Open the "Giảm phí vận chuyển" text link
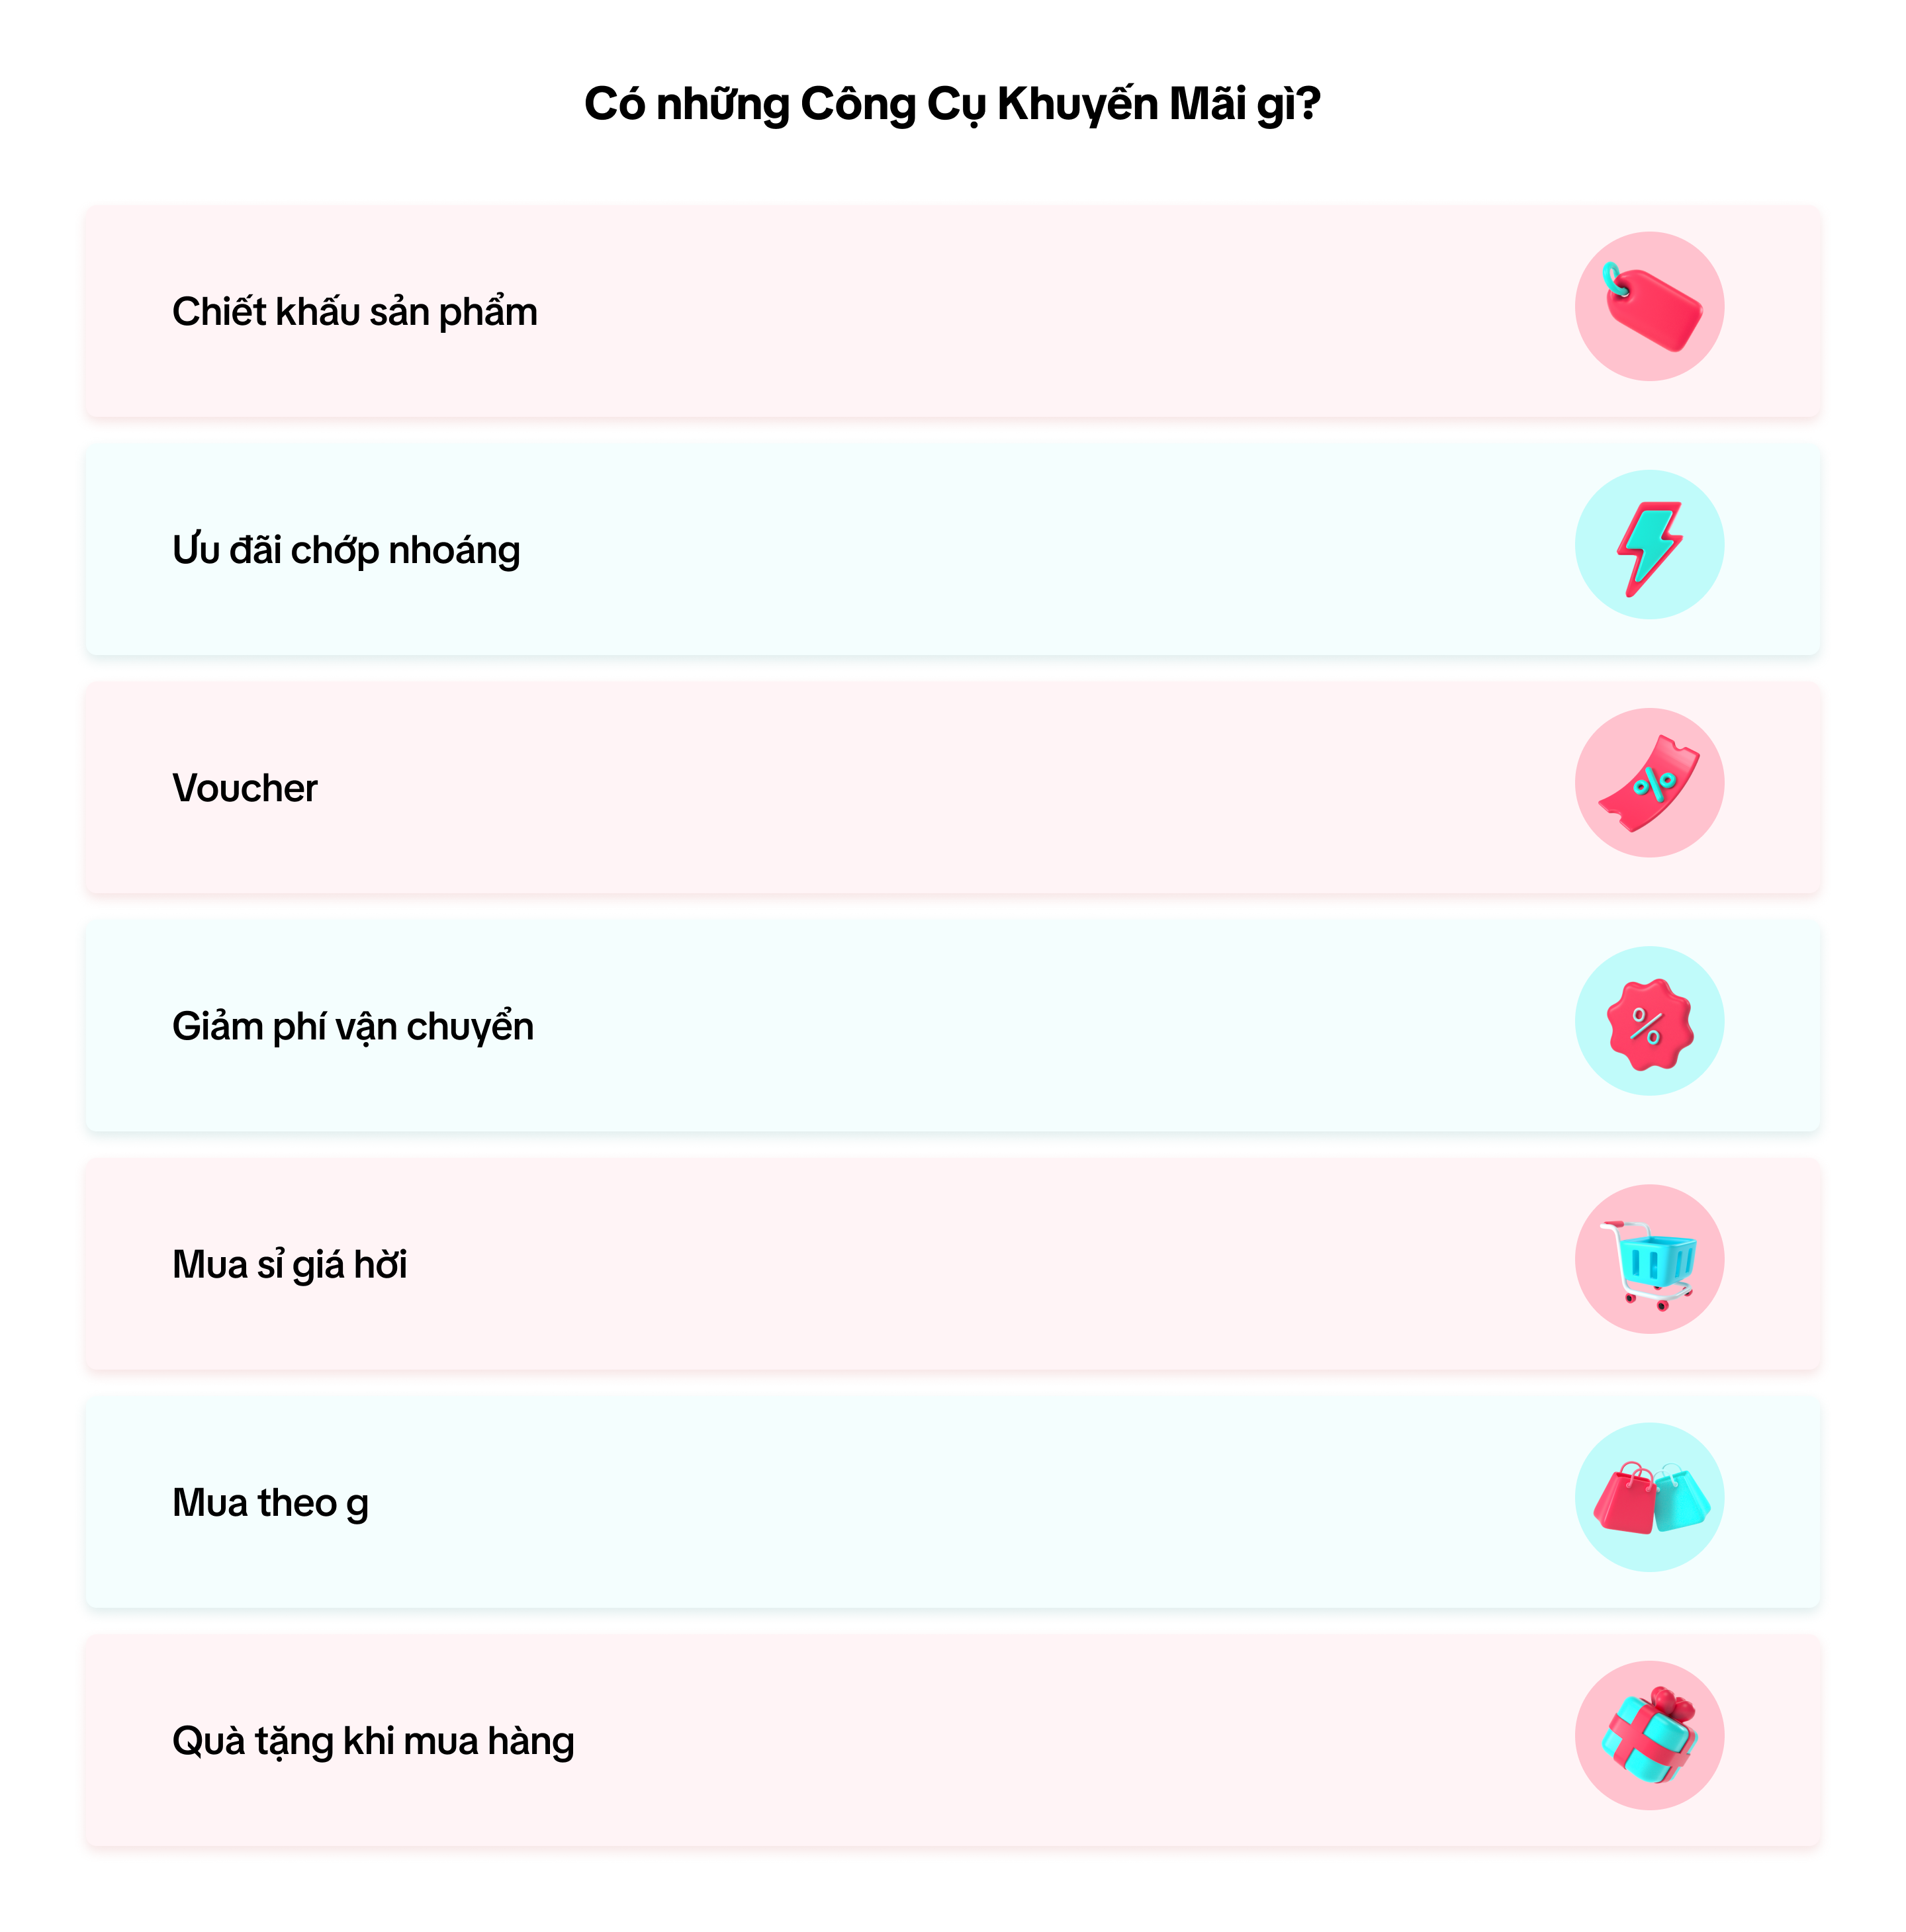The height and width of the screenshot is (1932, 1906). 352,1027
